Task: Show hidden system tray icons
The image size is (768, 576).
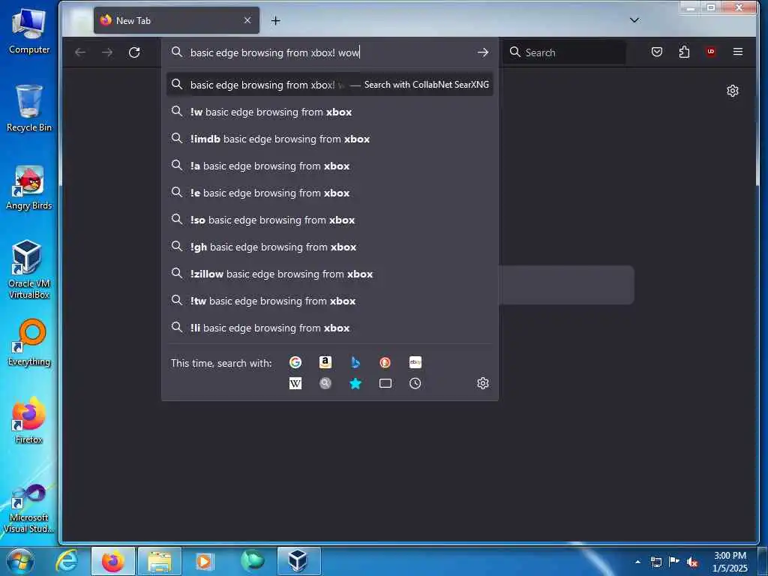Action: [x=637, y=562]
